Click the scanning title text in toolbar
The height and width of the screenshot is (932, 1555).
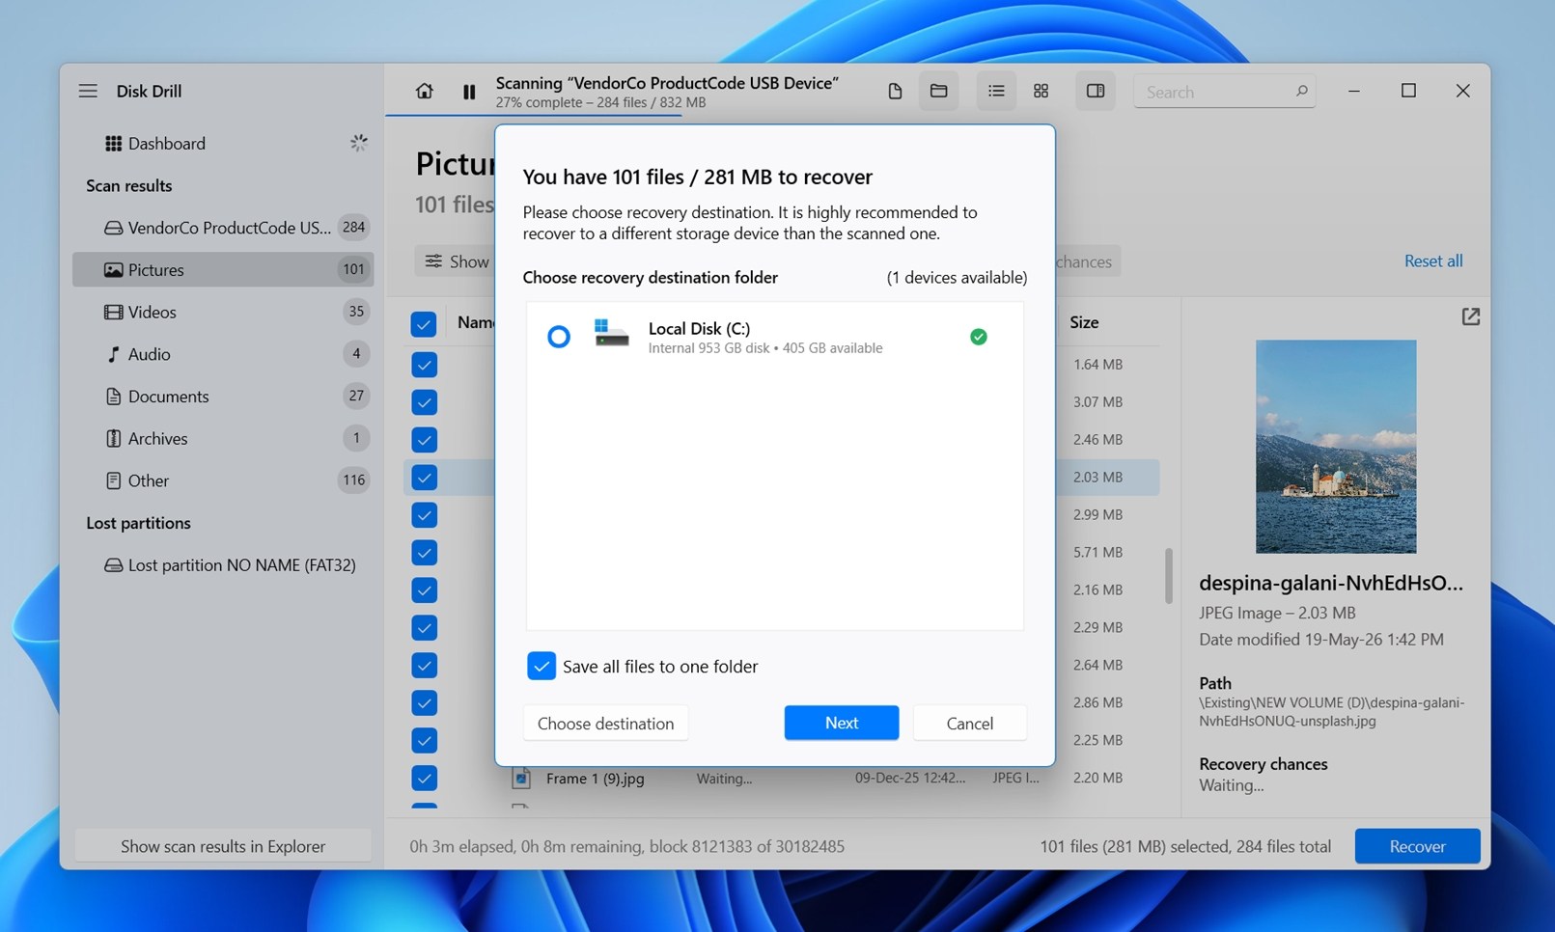point(667,83)
